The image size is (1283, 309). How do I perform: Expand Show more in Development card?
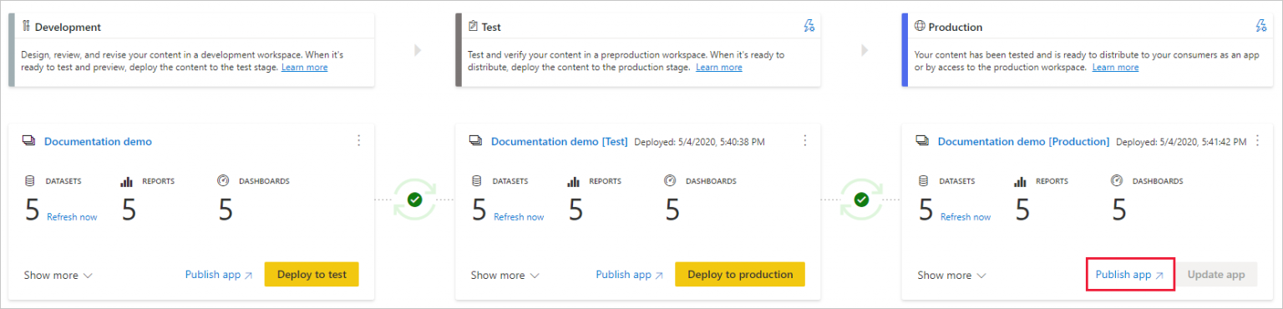tap(58, 275)
